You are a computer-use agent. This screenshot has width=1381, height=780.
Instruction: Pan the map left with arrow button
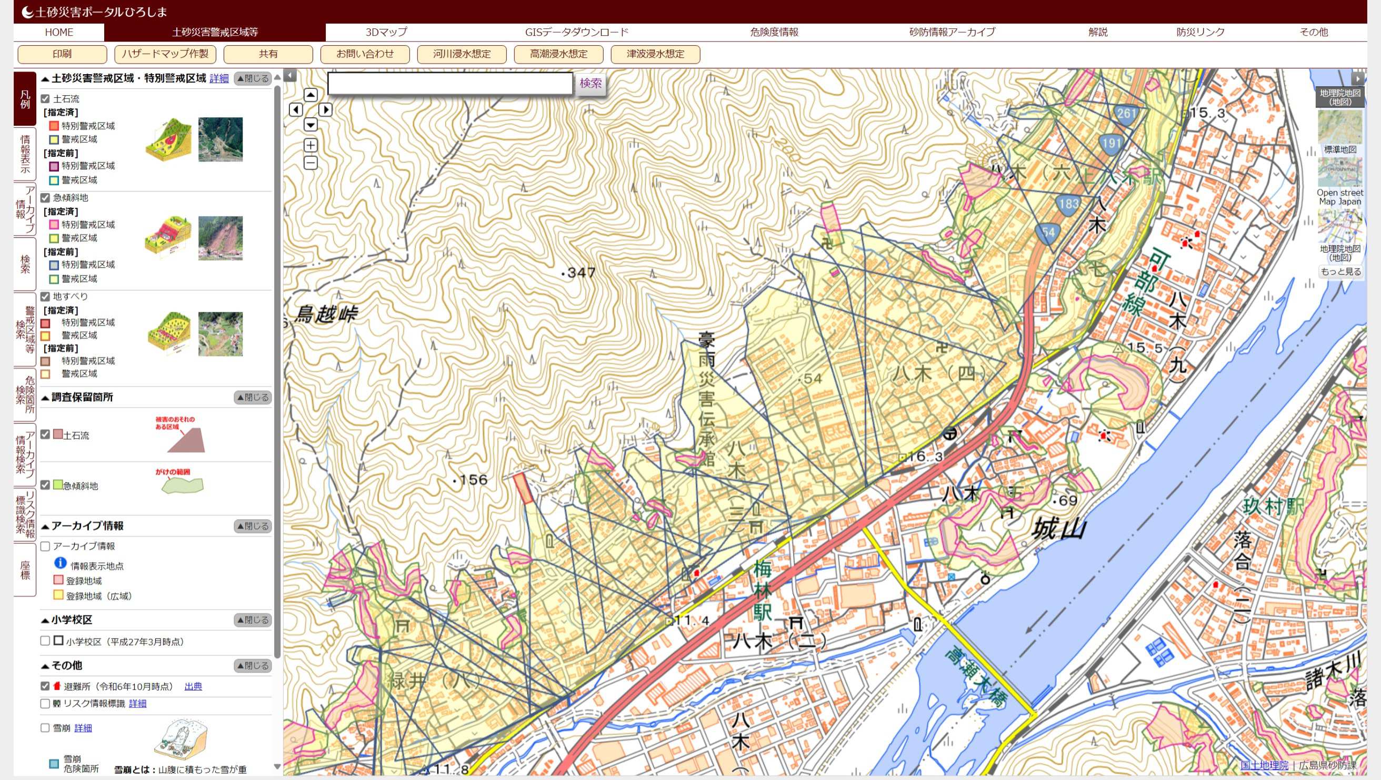click(295, 110)
